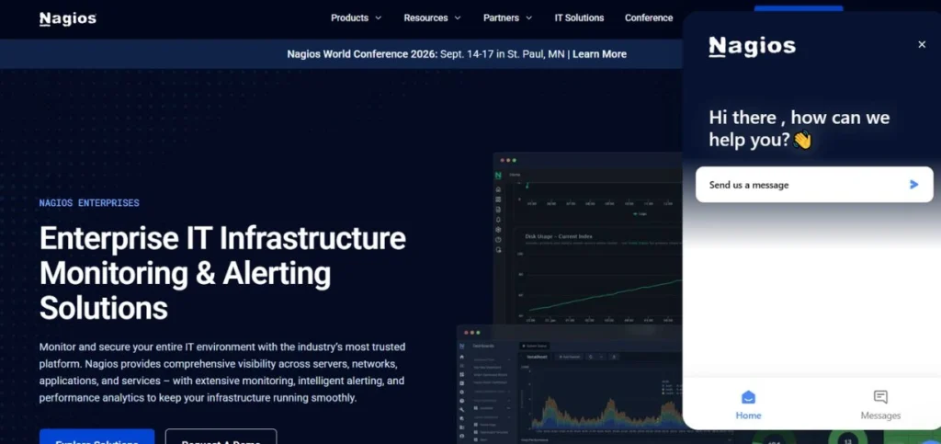Go to IT Solutions page

[x=579, y=18]
